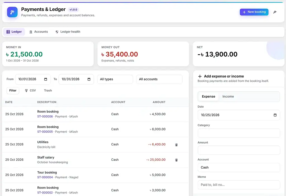
Task: Click the negative amount 6,400.00
Action: click(157, 145)
